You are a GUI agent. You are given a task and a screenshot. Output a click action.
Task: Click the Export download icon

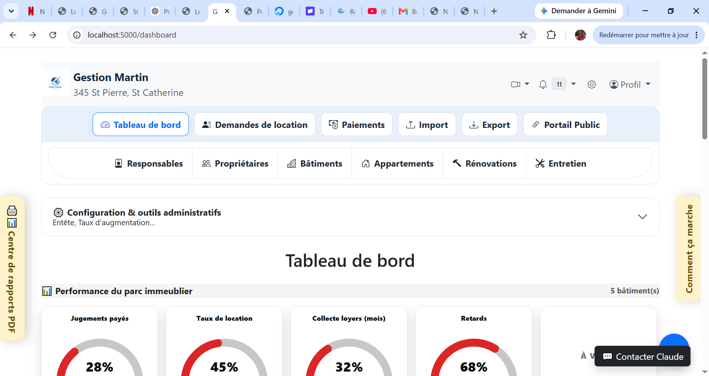(x=474, y=125)
